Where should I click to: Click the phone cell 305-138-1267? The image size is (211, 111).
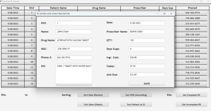pos(191,35)
